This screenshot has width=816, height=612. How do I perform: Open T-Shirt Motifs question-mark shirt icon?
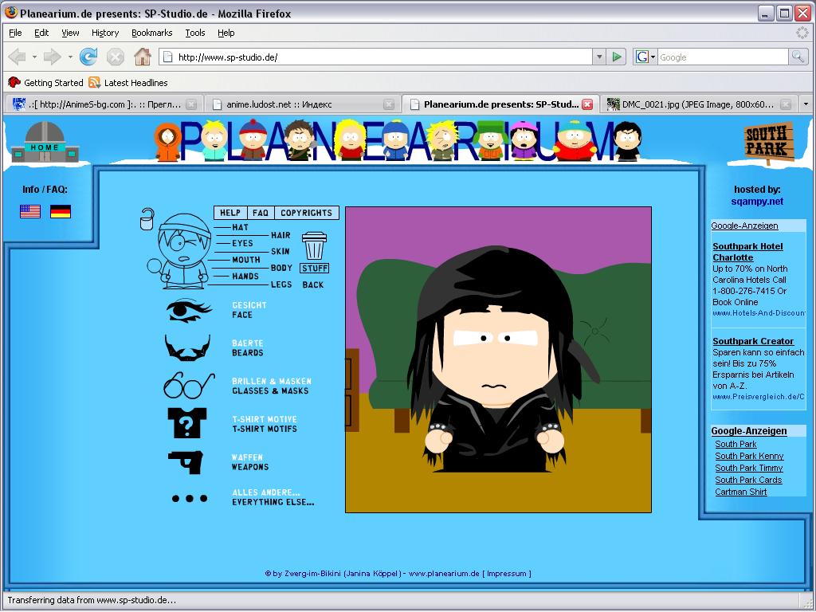click(186, 423)
